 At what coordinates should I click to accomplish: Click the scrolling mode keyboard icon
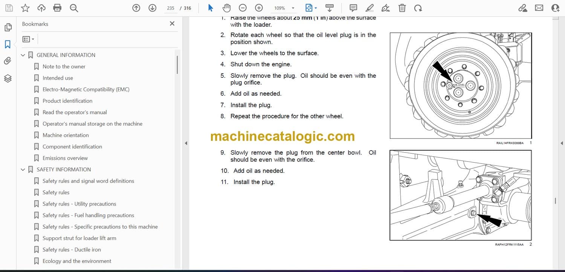330,8
